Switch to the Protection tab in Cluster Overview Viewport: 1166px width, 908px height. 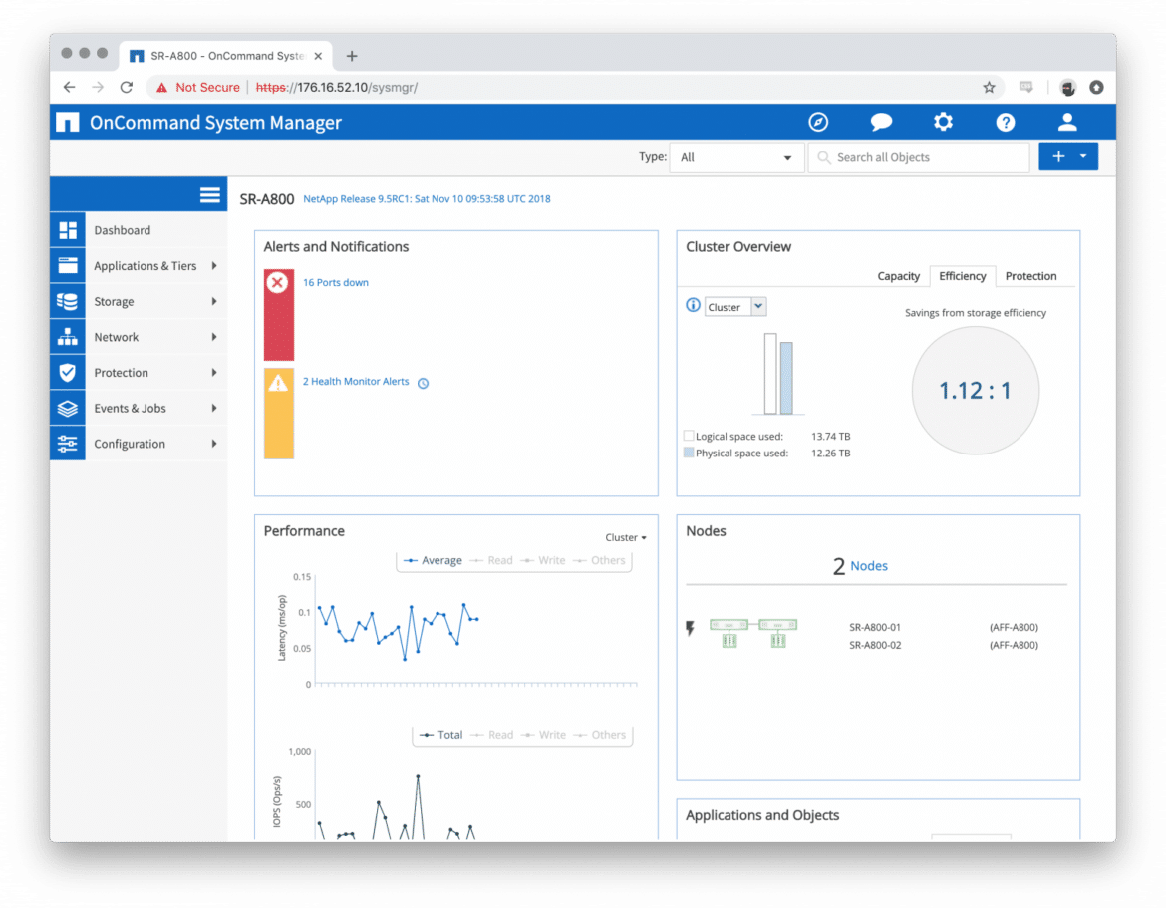1030,276
